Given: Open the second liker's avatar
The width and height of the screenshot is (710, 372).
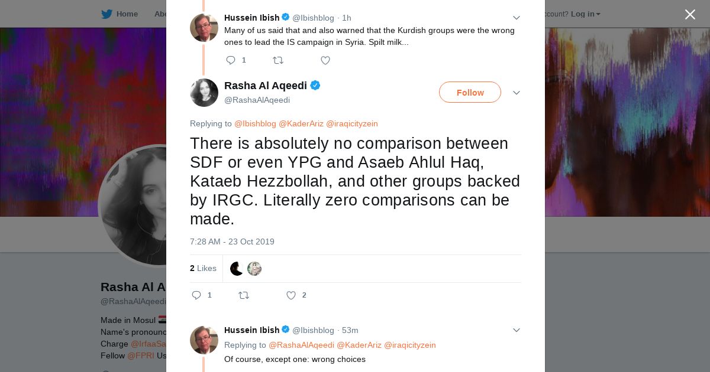Looking at the screenshot, I should pos(254,269).
